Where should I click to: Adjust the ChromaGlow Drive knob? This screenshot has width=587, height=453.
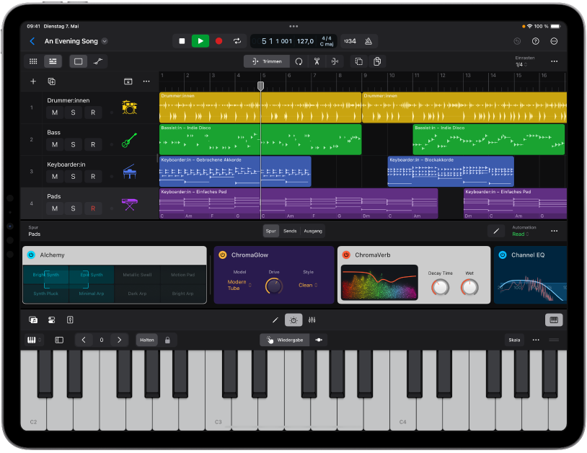click(x=274, y=286)
